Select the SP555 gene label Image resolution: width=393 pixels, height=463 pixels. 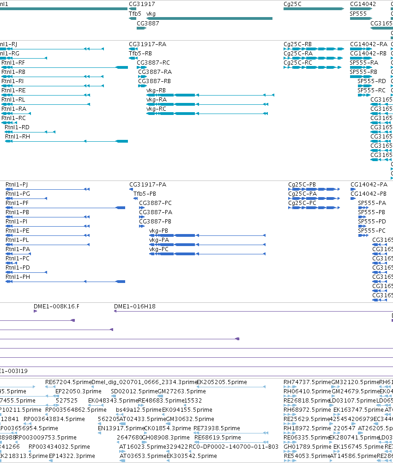pyautogui.click(x=358, y=14)
